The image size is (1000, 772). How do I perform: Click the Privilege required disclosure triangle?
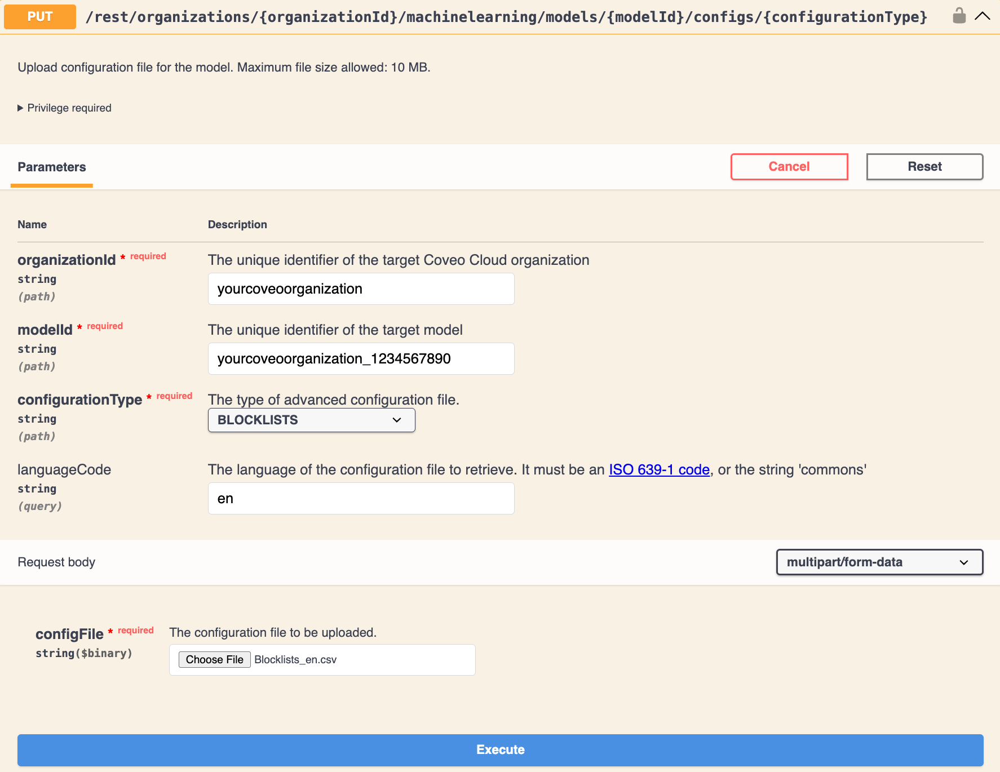point(20,108)
